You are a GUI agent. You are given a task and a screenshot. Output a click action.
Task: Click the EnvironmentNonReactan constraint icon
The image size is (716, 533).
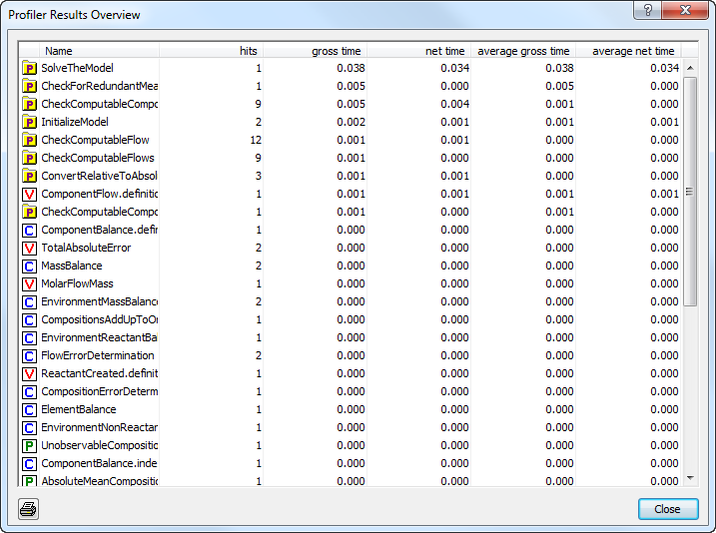(29, 427)
